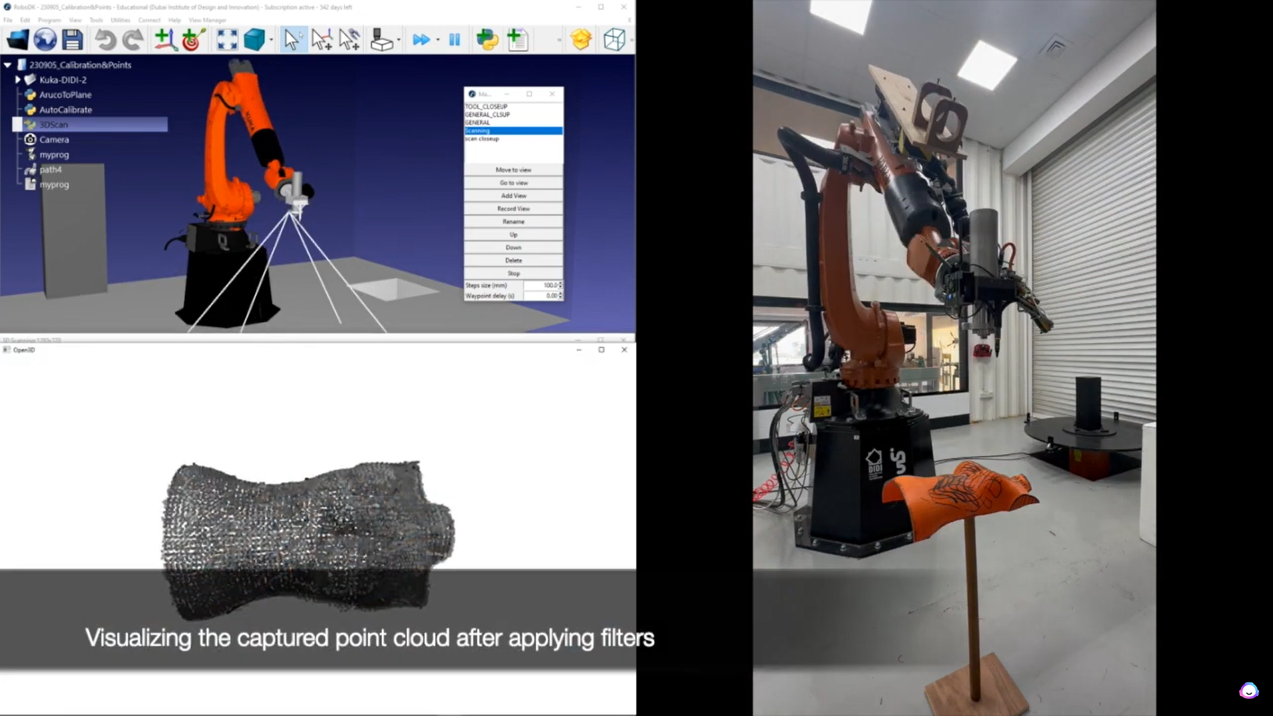Show the wireframe cube view icon
This screenshot has height=716, width=1273.
pyautogui.click(x=614, y=40)
